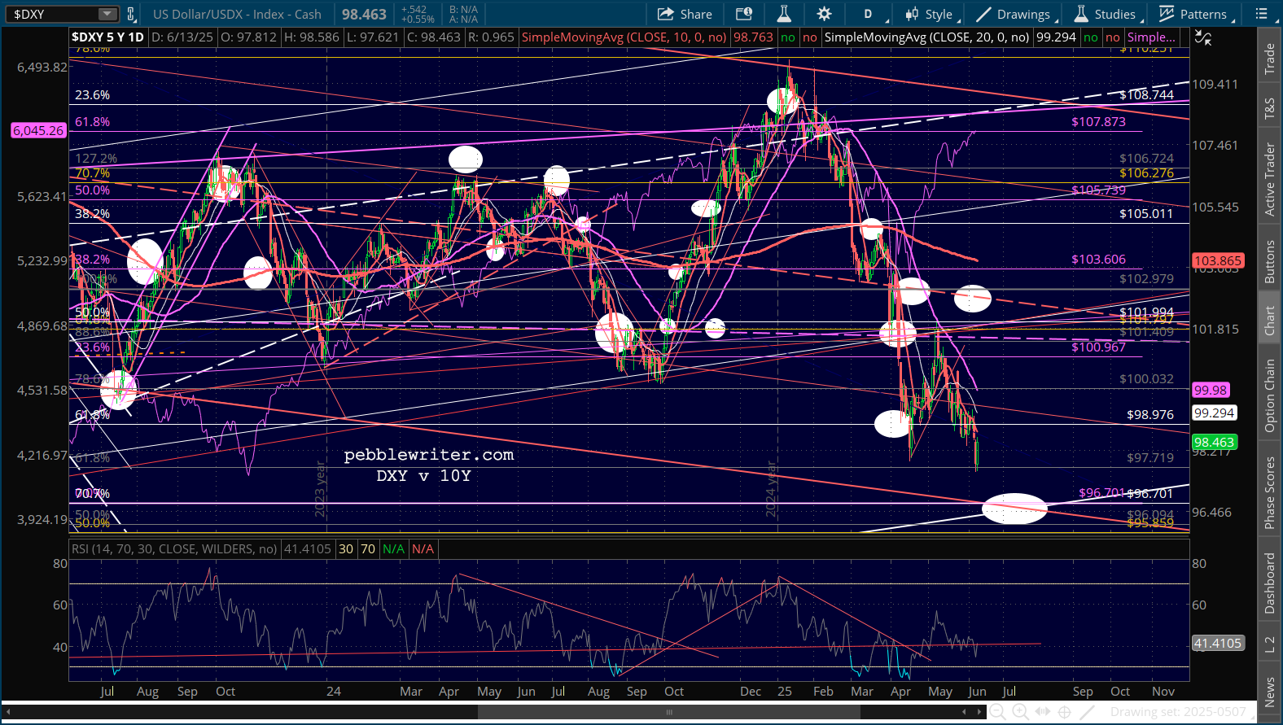Click the magenta 6,045.26 left-axis bubble

38,130
